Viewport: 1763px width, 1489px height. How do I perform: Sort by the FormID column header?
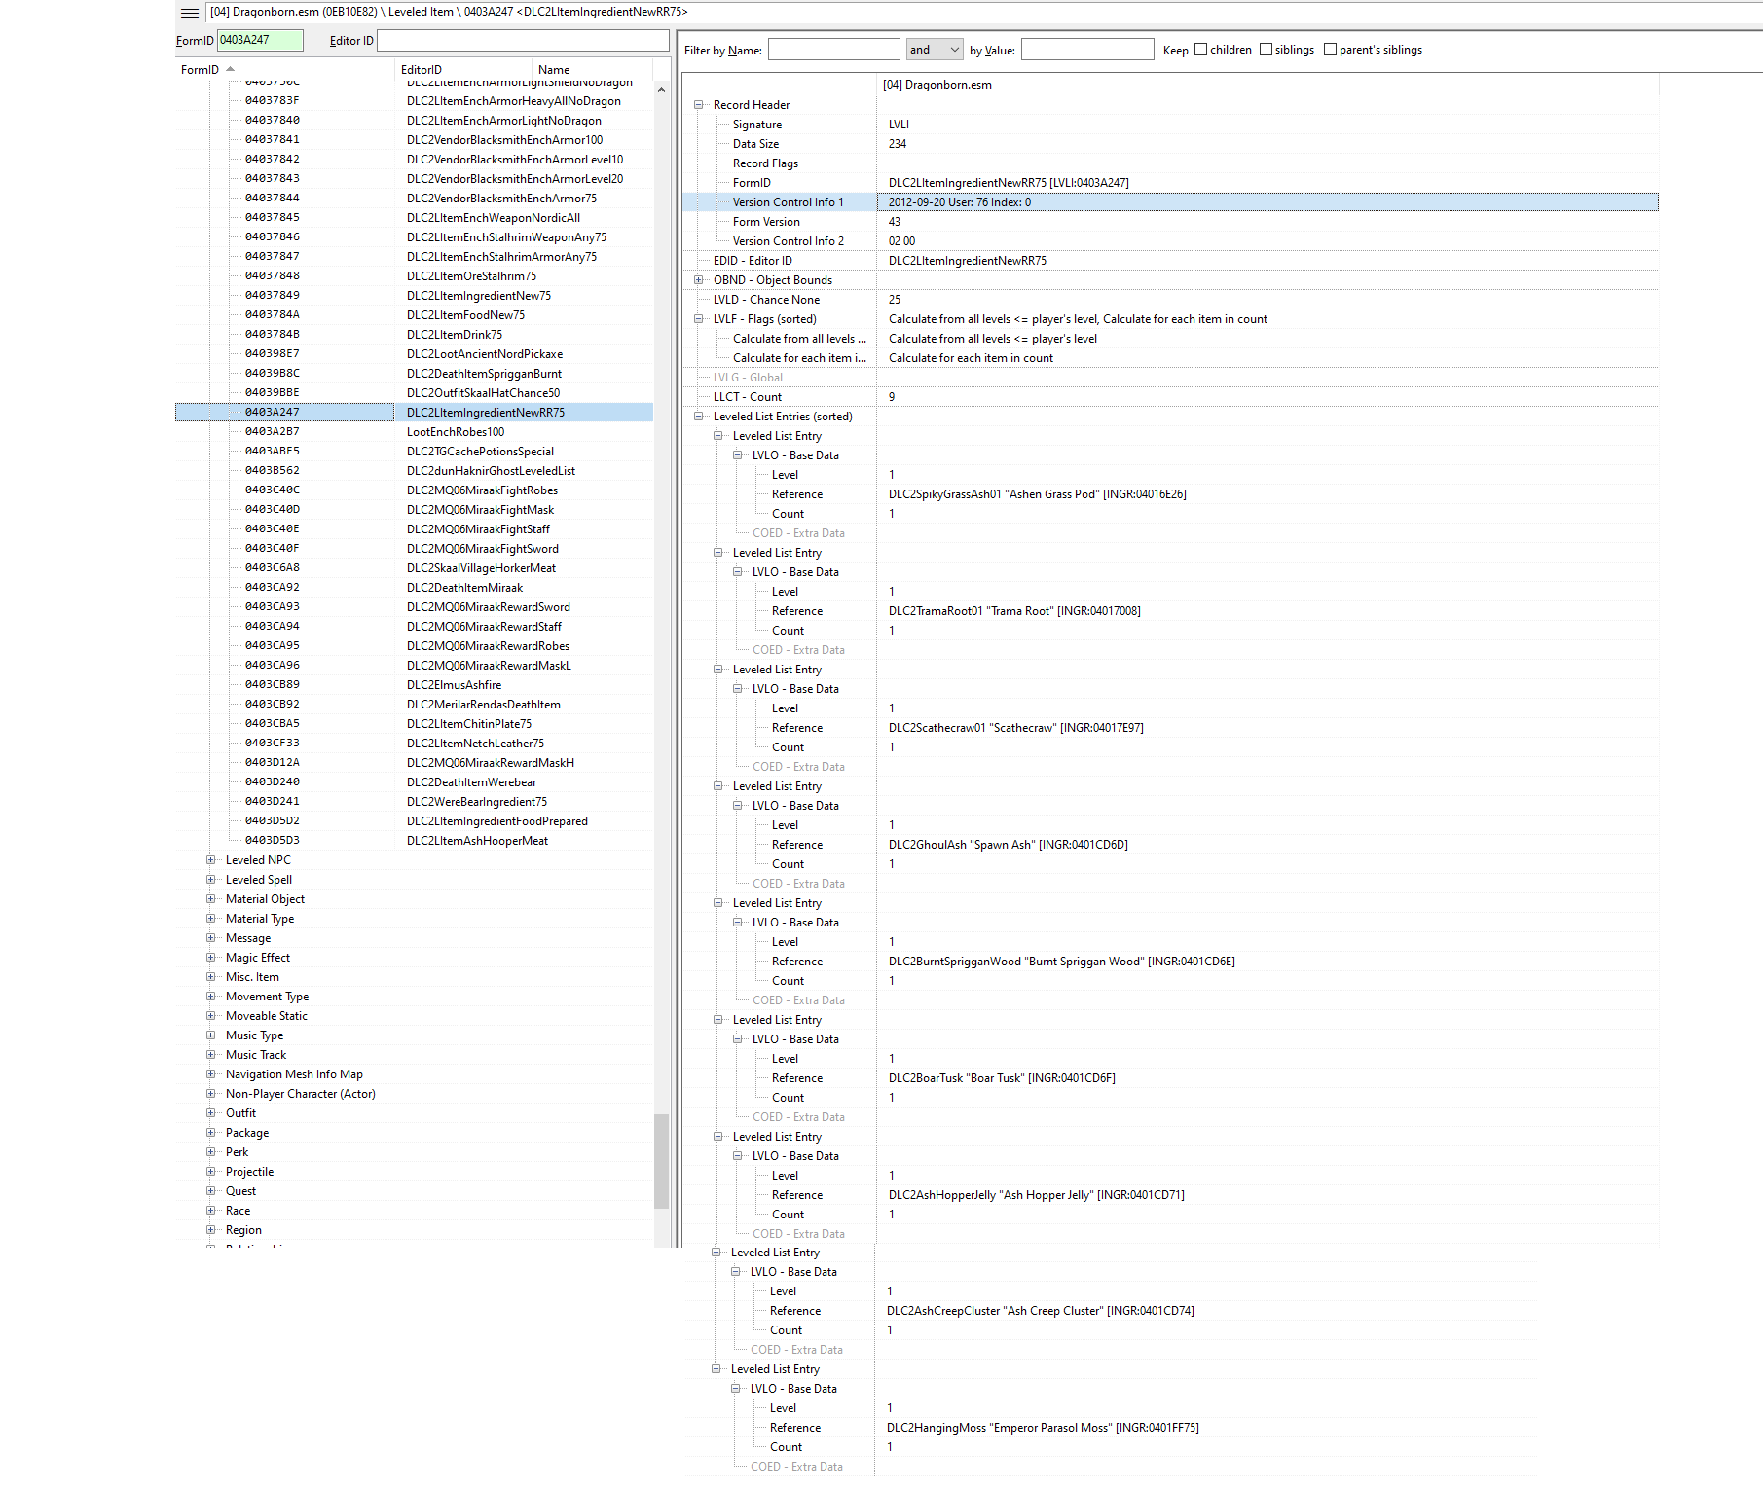click(x=286, y=70)
